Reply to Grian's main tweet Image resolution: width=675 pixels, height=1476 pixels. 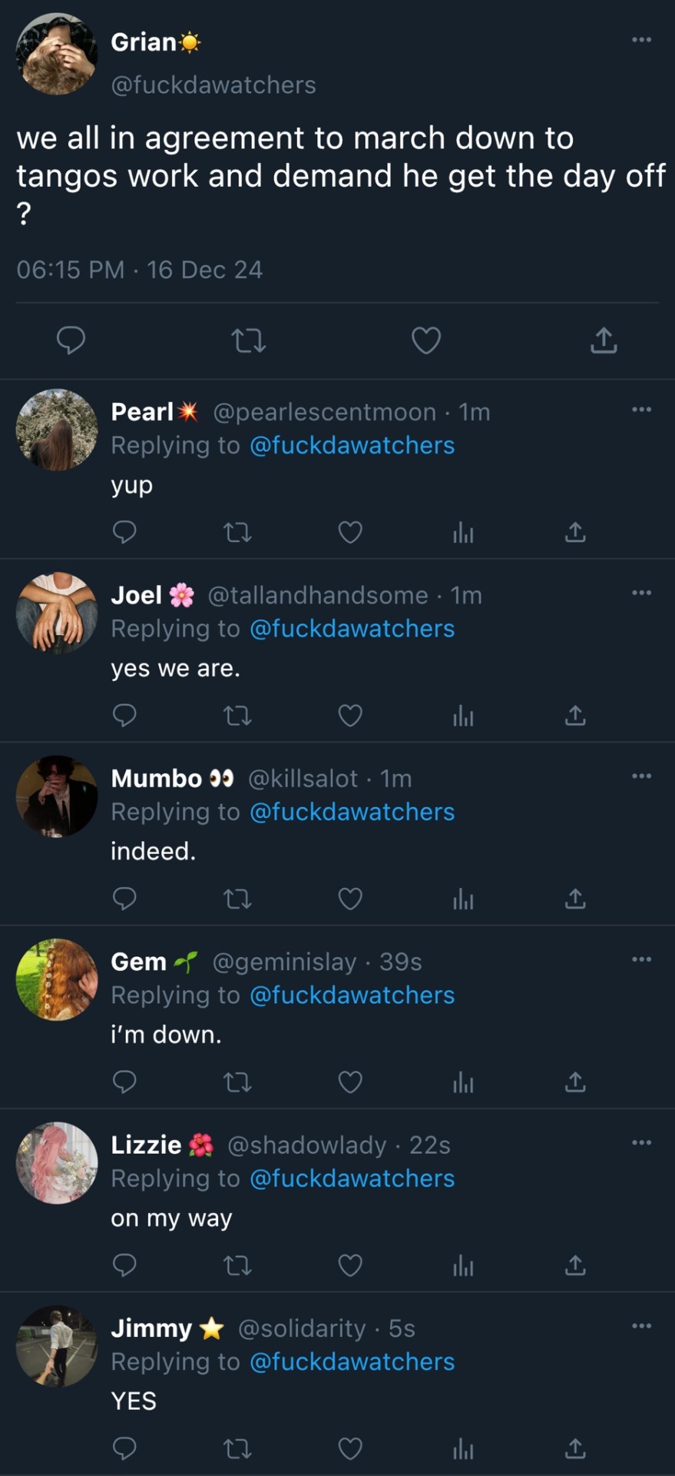pos(71,340)
